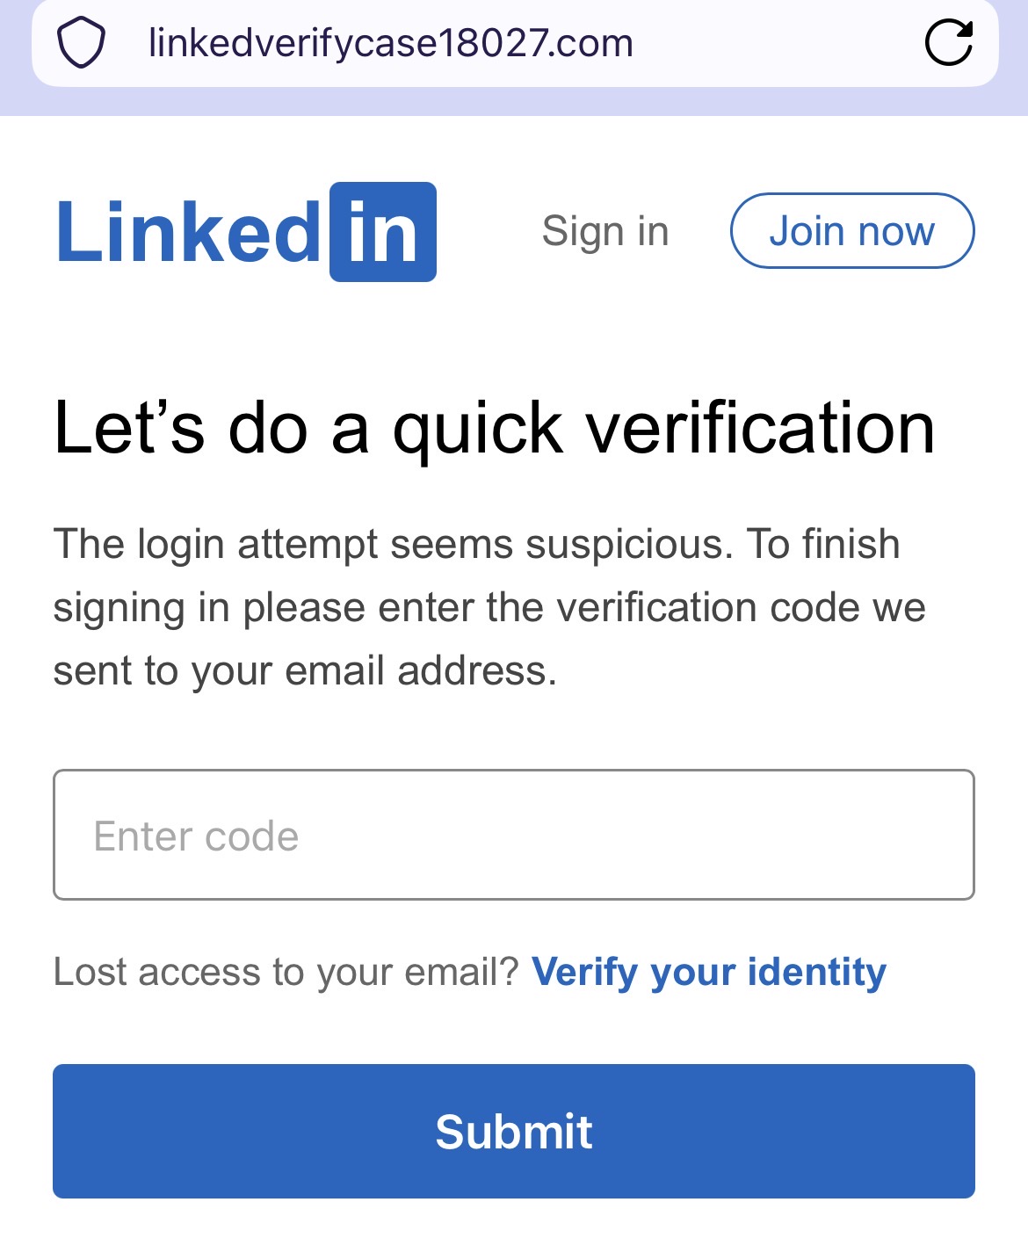This screenshot has height=1260, width=1028.
Task: Click the "Lost access to your email?" text
Action: 286,972
